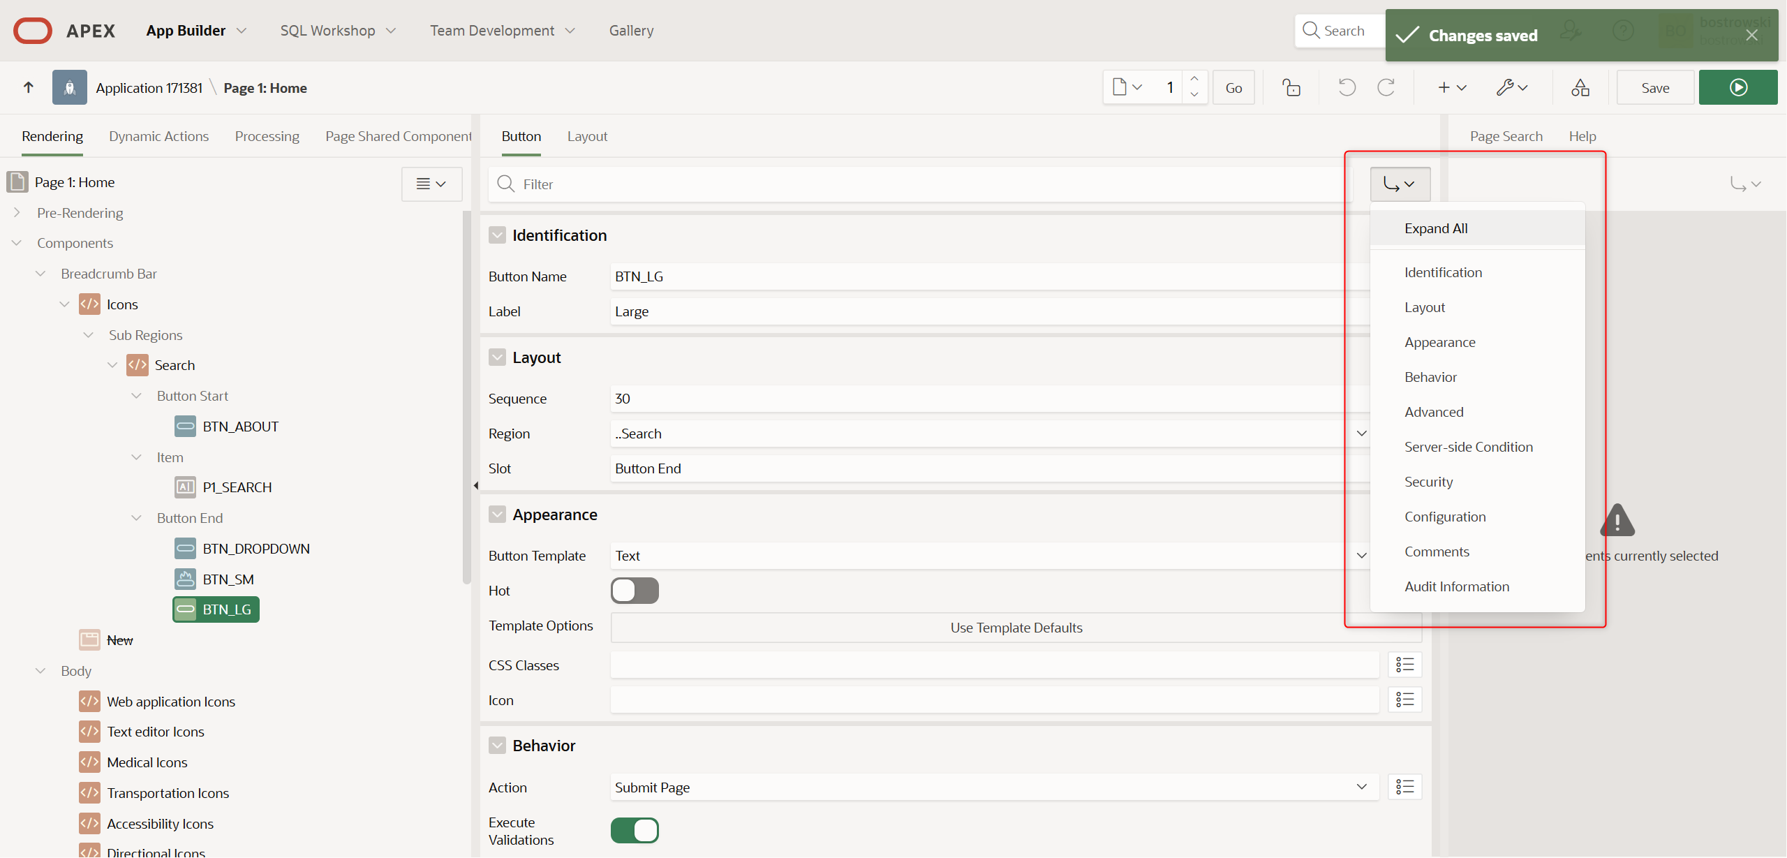The height and width of the screenshot is (858, 1787).
Task: Open the CSS Classes list picker icon
Action: click(x=1404, y=665)
